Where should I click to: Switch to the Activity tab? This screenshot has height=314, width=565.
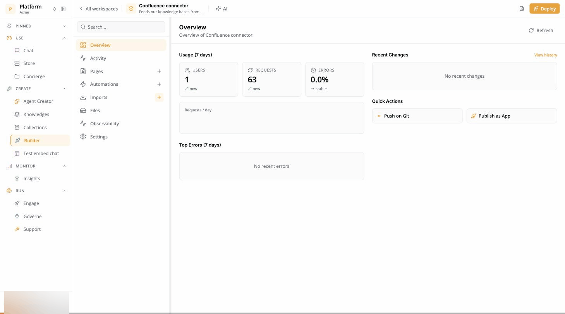(x=121, y=58)
